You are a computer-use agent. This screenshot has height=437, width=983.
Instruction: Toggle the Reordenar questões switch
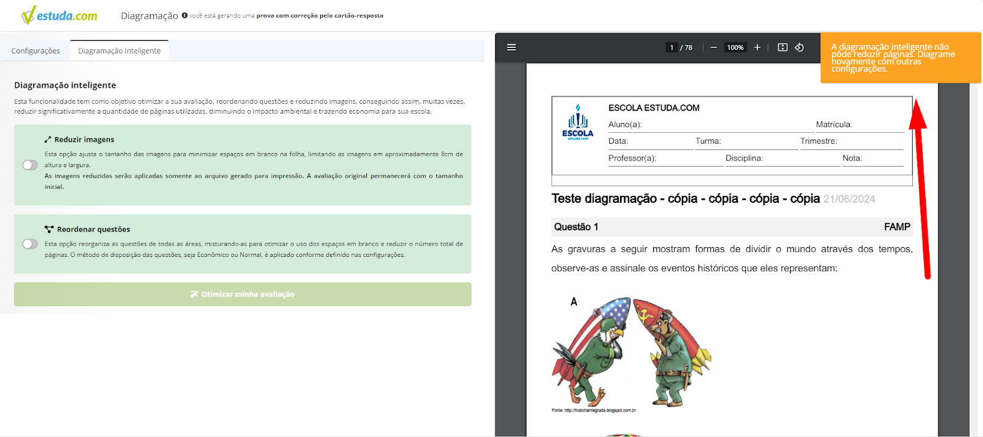[x=30, y=244]
